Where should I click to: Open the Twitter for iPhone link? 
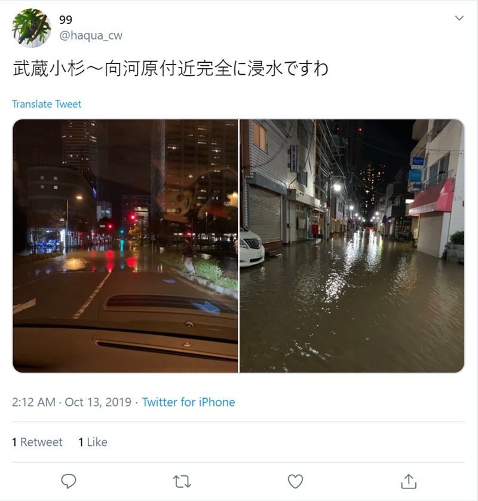(x=188, y=402)
